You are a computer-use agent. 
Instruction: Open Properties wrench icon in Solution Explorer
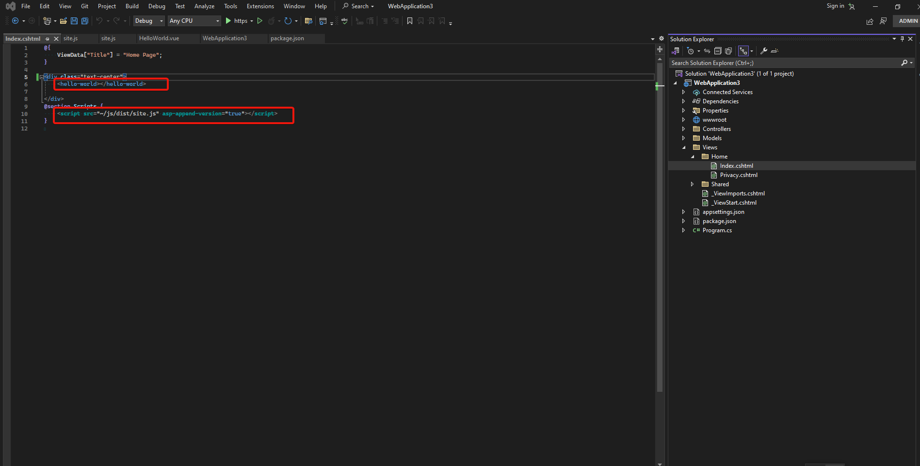coord(763,51)
